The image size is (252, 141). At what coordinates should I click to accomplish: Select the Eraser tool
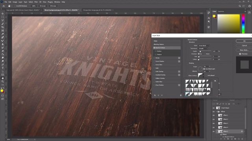pyautogui.click(x=3, y=51)
